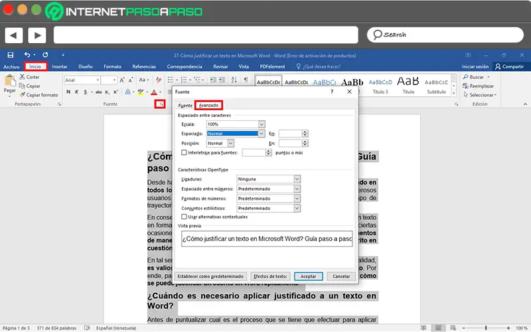This screenshot has height=332, width=531.
Task: Click the Efectos de texto button
Action: [270, 276]
